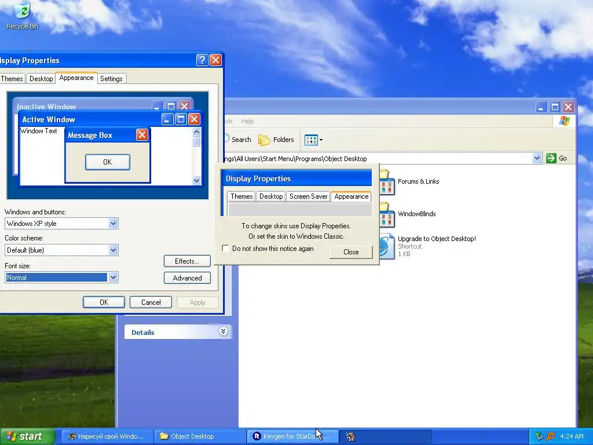
Task: Click Screen Saver tab in notice illustration
Action: 308,196
